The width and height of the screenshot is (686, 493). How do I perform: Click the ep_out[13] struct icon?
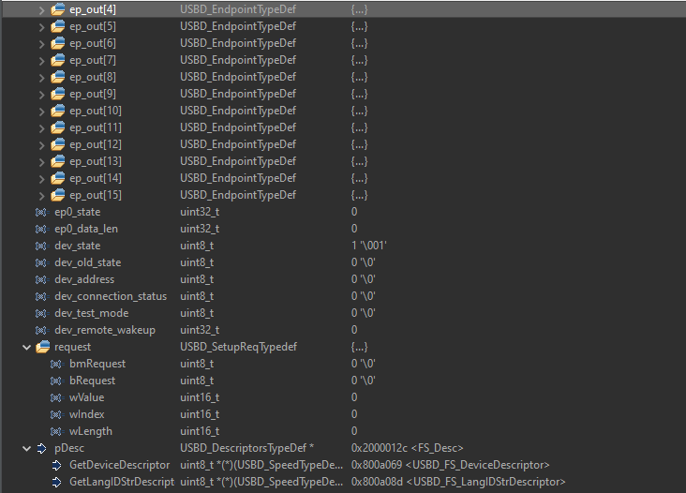[x=58, y=161]
